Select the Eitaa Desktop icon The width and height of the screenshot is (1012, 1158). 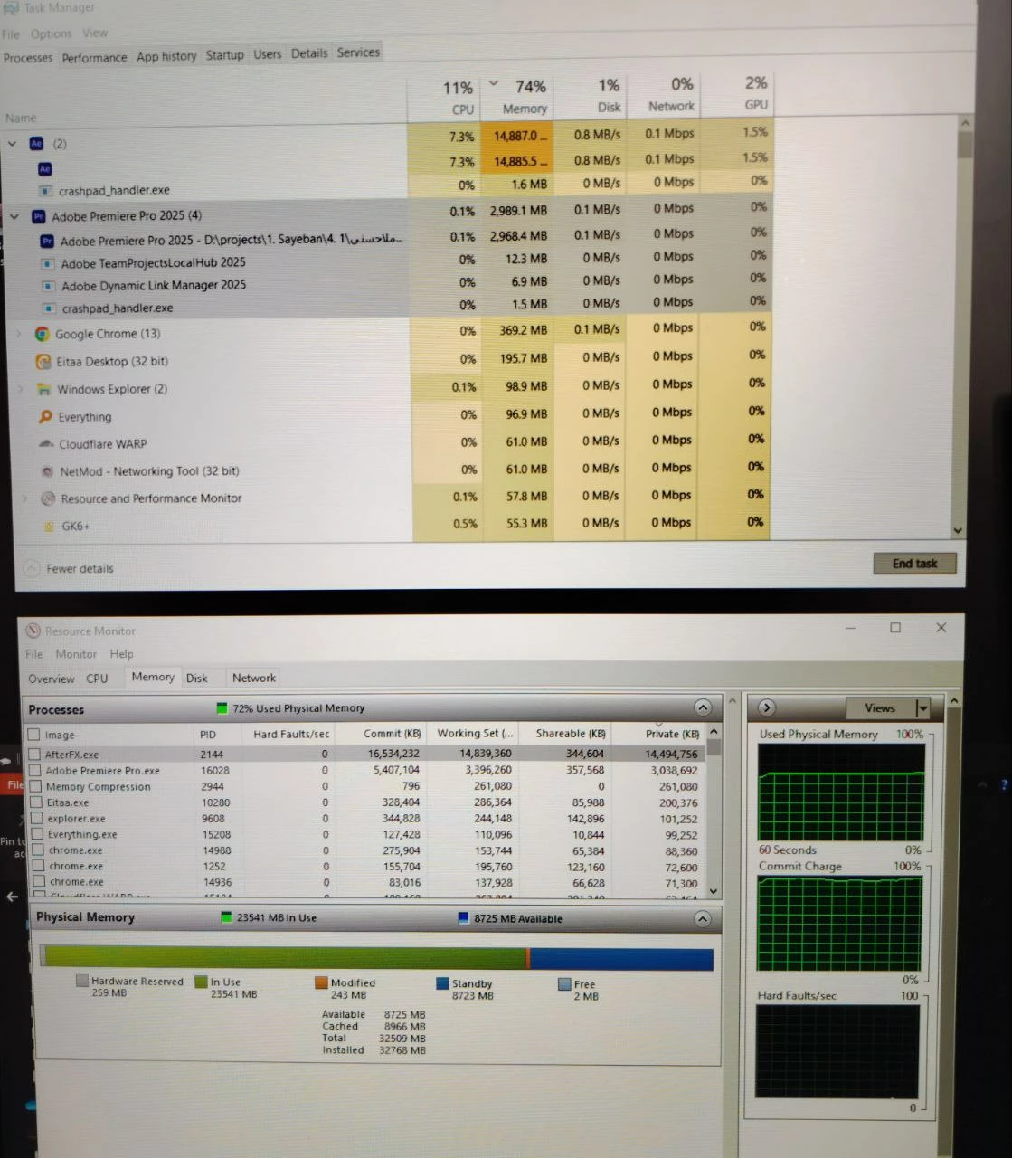(43, 361)
